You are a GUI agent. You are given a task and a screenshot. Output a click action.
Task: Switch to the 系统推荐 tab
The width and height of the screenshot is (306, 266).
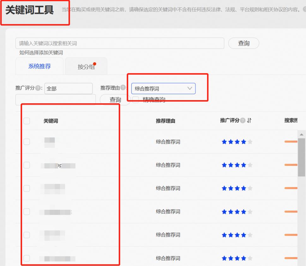click(x=39, y=66)
